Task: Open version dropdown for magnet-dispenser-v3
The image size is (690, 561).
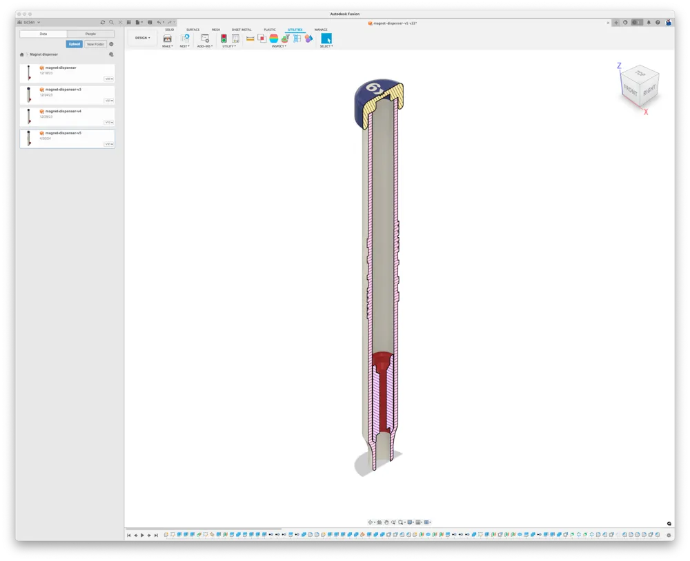Action: pyautogui.click(x=109, y=101)
